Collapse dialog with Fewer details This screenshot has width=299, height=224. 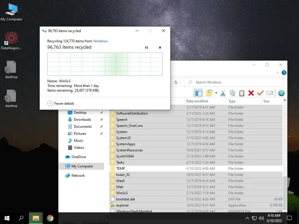point(61,104)
